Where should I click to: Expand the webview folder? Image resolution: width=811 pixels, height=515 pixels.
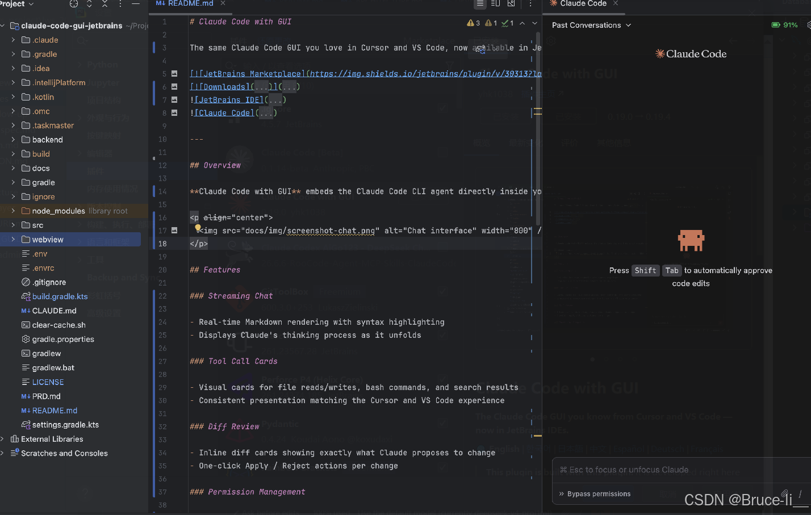pyautogui.click(x=13, y=240)
